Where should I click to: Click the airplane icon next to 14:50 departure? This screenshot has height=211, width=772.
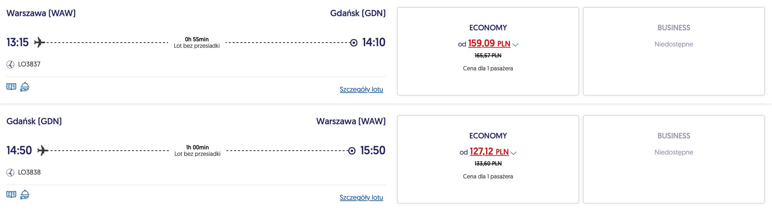[43, 150]
